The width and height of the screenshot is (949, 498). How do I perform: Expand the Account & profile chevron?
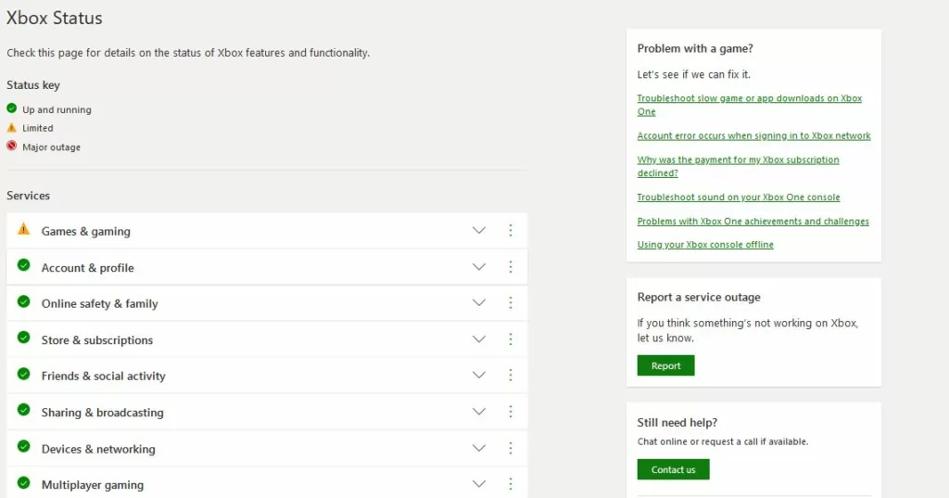pos(479,266)
